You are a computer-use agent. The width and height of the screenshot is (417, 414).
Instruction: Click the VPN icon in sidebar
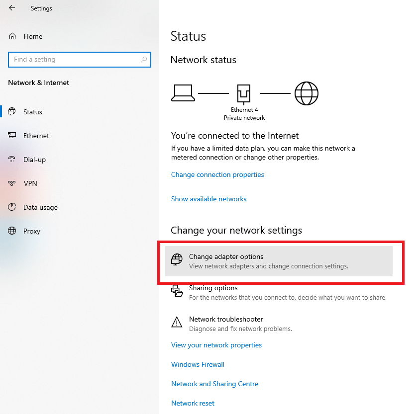(x=12, y=183)
